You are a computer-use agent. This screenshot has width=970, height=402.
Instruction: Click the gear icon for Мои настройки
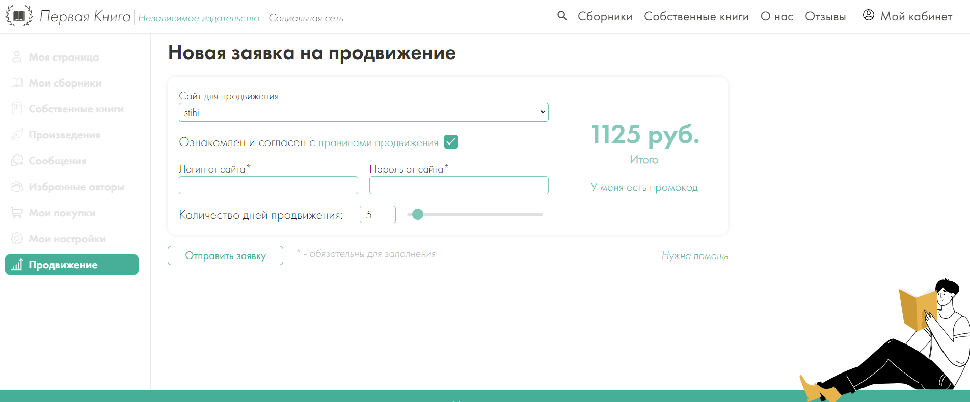(17, 239)
